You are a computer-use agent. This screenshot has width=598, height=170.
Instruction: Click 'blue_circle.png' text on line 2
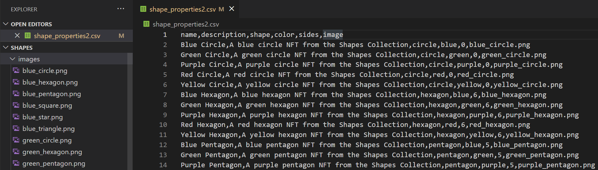(x=500, y=45)
